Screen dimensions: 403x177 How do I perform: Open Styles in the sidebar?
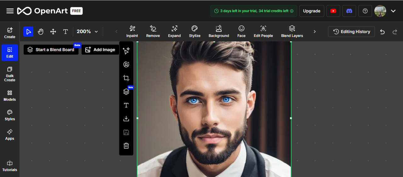point(10,115)
